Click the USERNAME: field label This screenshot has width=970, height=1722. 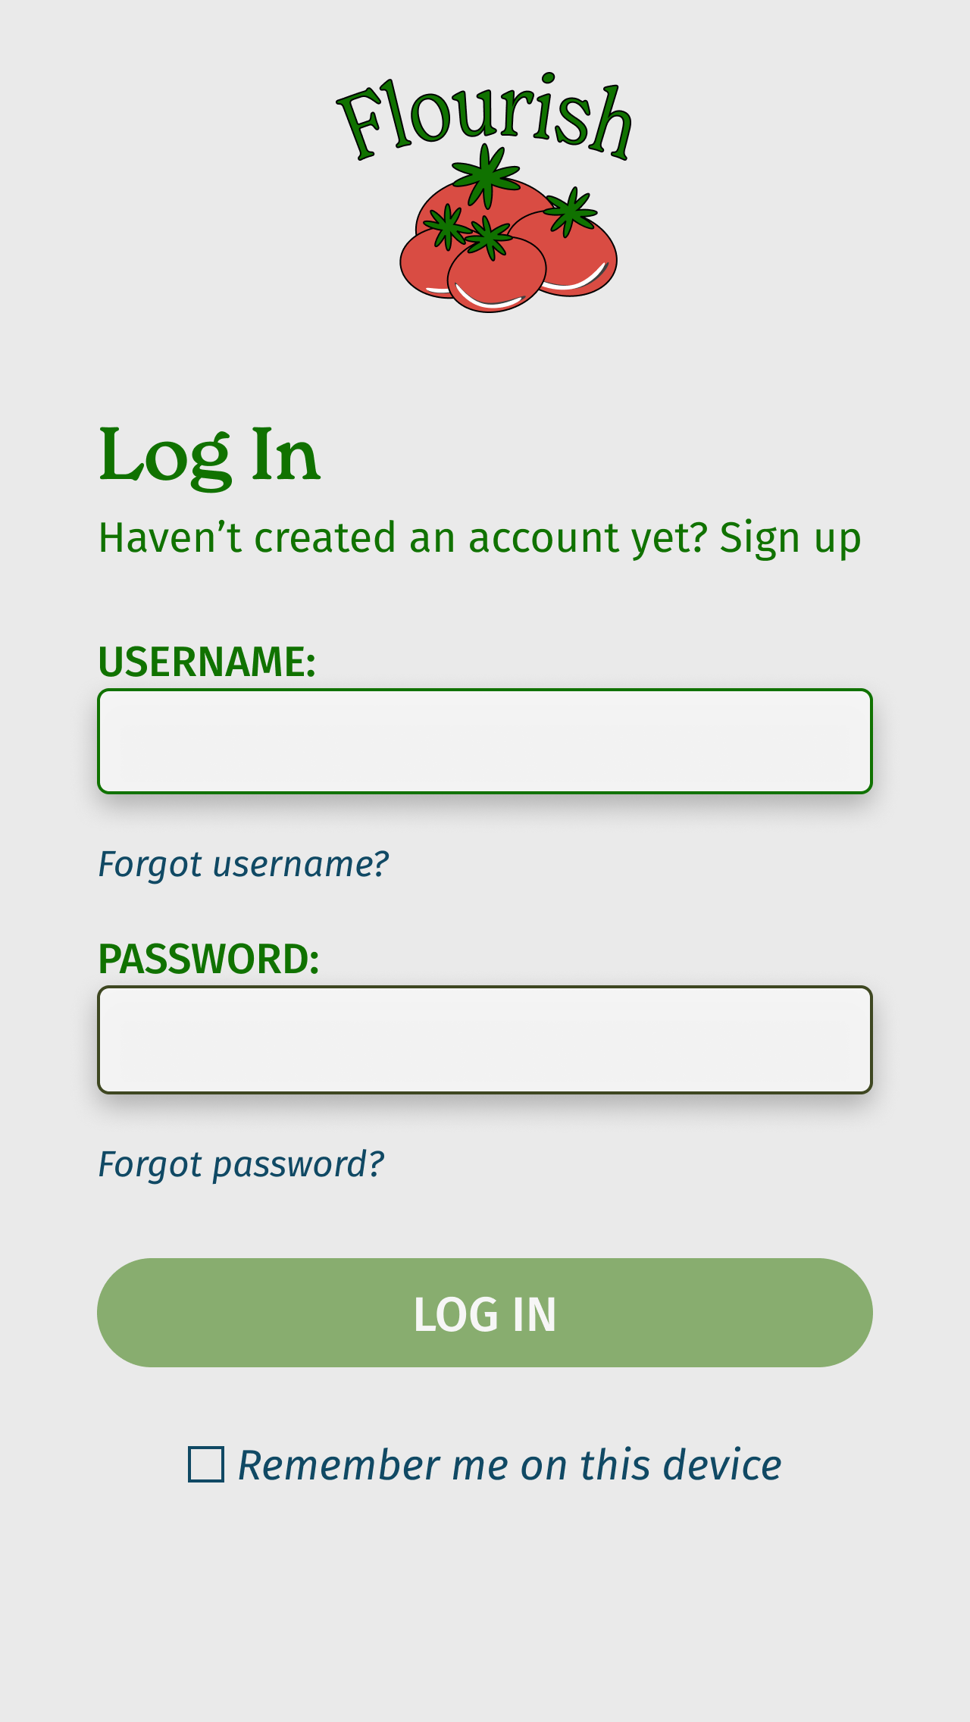click(x=207, y=662)
